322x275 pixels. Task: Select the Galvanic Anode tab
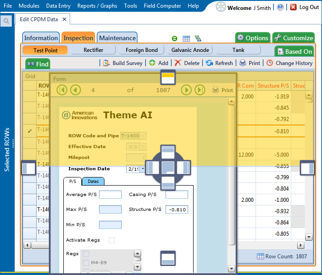pos(190,50)
